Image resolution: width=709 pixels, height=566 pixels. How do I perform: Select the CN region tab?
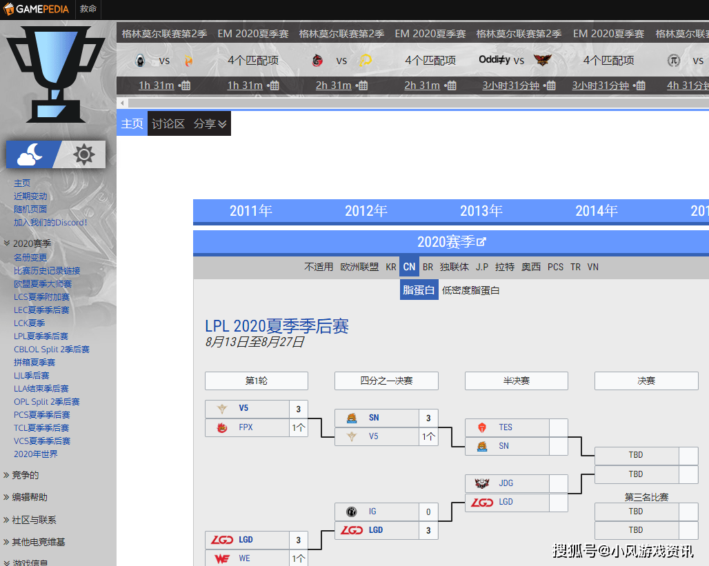coord(409,267)
